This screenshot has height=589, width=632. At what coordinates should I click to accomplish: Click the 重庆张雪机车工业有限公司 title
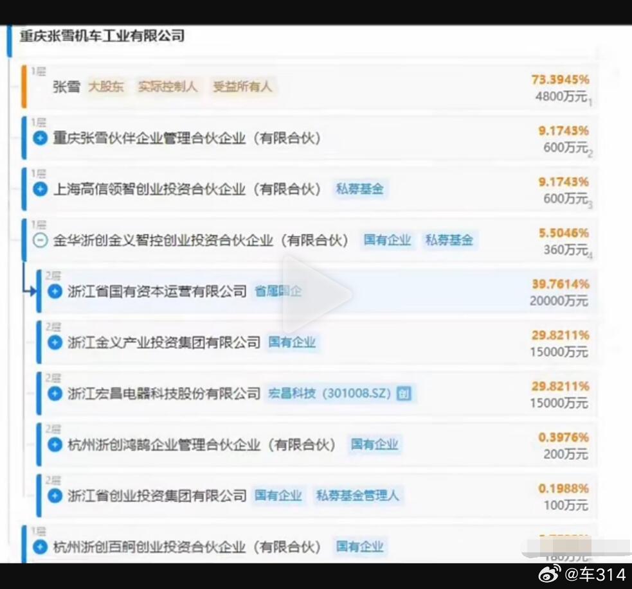point(102,36)
